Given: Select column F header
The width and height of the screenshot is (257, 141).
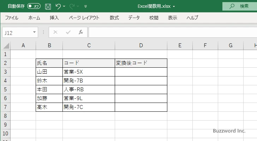Looking at the screenshot, I should 205,45.
